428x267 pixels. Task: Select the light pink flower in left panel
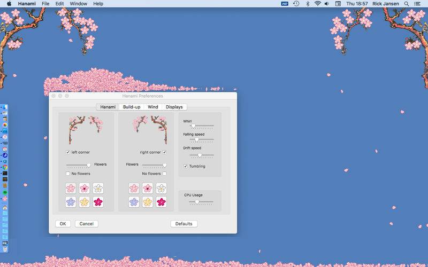click(71, 189)
